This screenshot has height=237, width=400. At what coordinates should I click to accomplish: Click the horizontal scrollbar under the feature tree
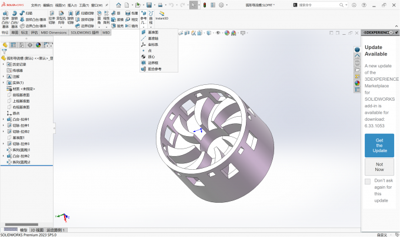(22, 225)
